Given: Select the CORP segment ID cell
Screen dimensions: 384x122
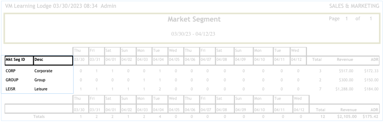Looking at the screenshot, I should (9, 71).
